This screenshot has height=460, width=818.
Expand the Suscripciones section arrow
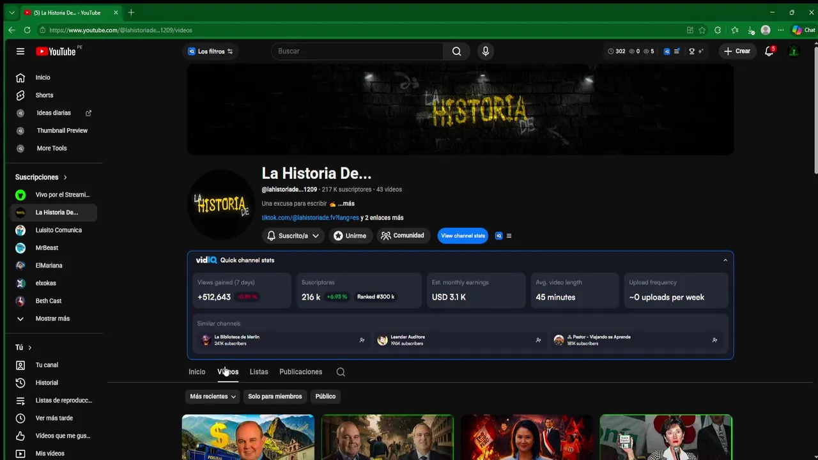[x=65, y=177]
